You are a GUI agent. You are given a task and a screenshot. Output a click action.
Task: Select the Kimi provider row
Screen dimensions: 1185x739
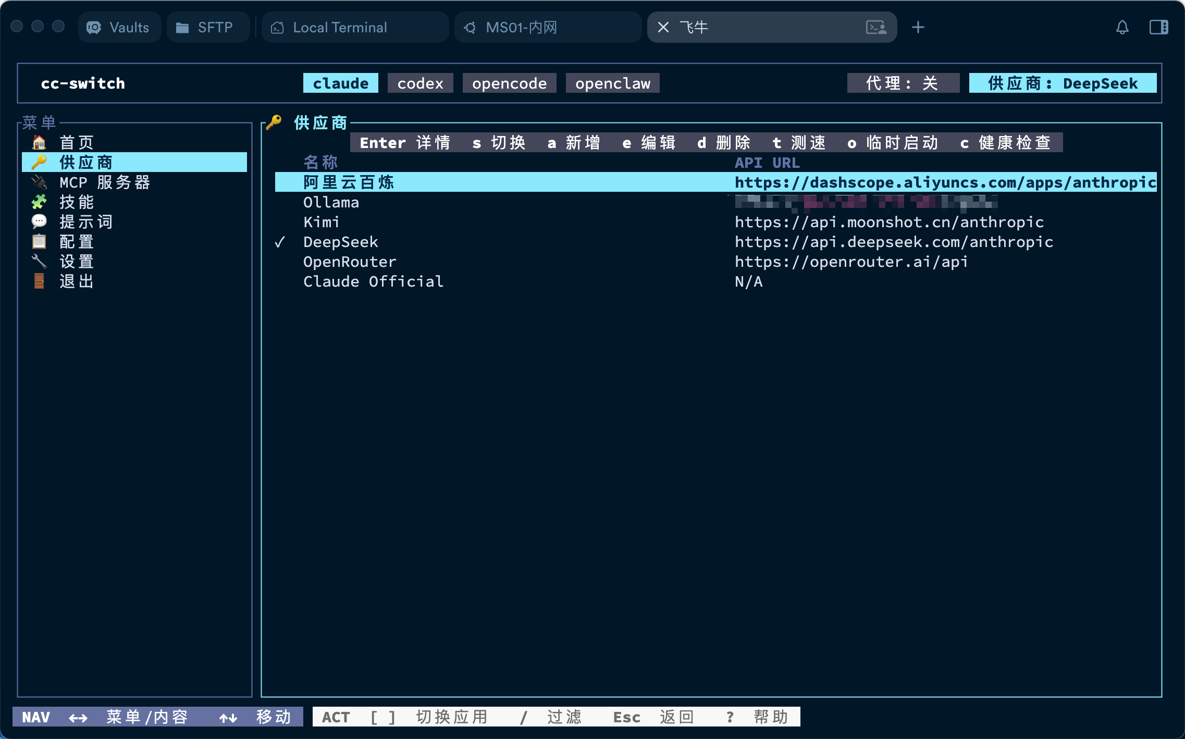point(716,221)
